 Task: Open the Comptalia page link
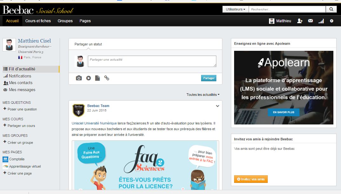tap(17, 159)
